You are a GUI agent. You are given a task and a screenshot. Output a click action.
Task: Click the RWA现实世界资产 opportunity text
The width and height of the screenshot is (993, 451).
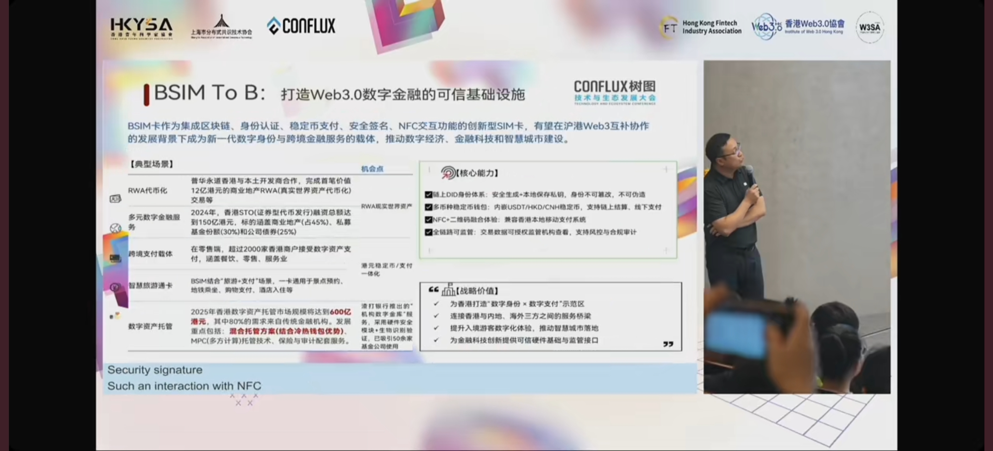[x=386, y=207]
